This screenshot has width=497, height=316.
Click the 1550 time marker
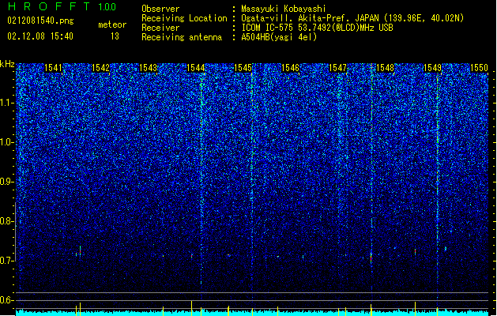(479, 68)
